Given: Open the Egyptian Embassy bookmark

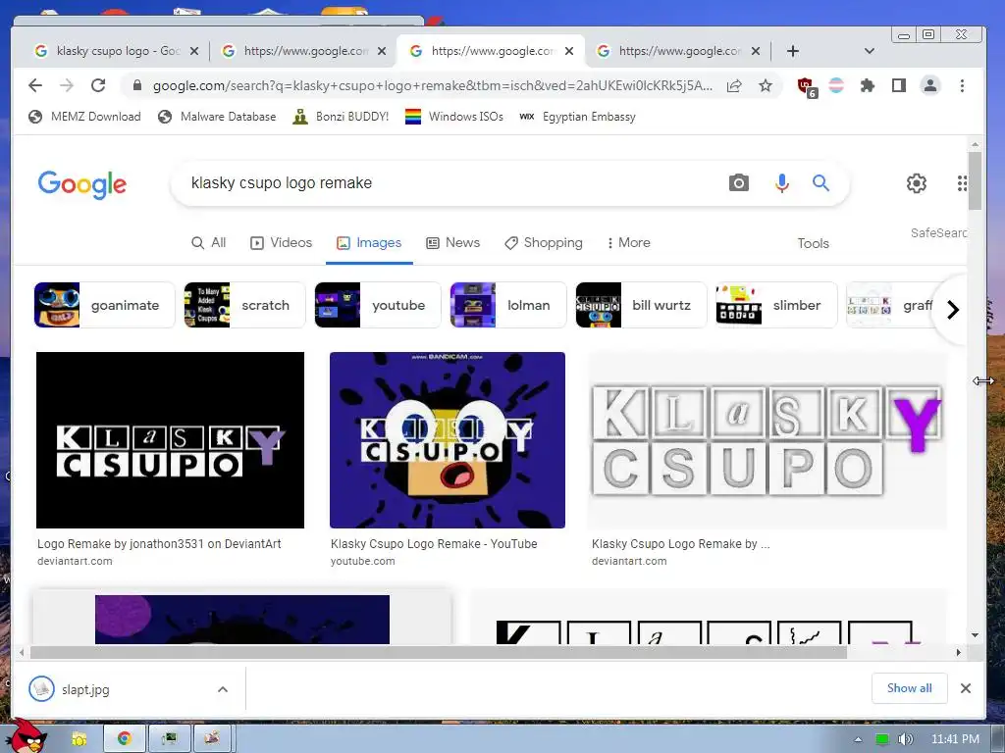Looking at the screenshot, I should click(x=577, y=117).
